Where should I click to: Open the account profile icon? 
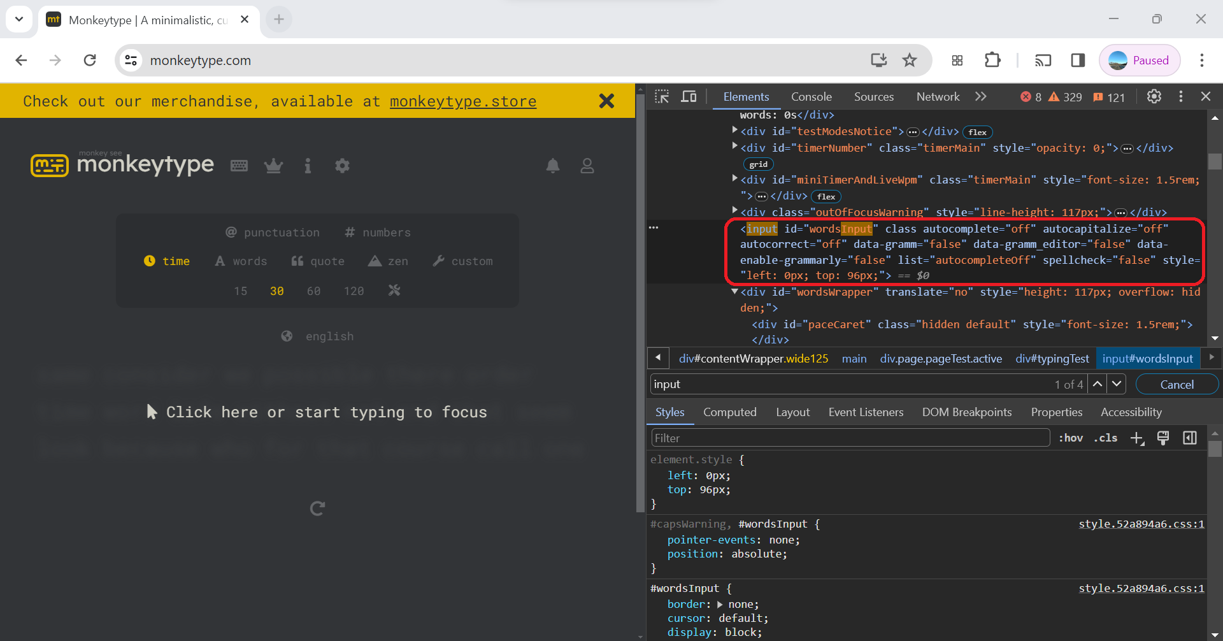[x=587, y=166]
